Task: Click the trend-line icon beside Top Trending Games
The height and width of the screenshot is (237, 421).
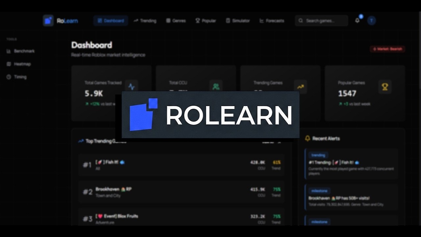Action: [80, 141]
